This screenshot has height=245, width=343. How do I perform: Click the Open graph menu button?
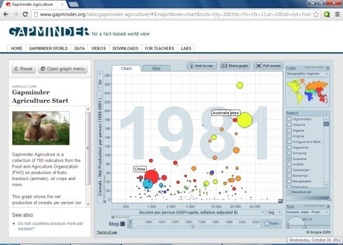tap(63, 69)
